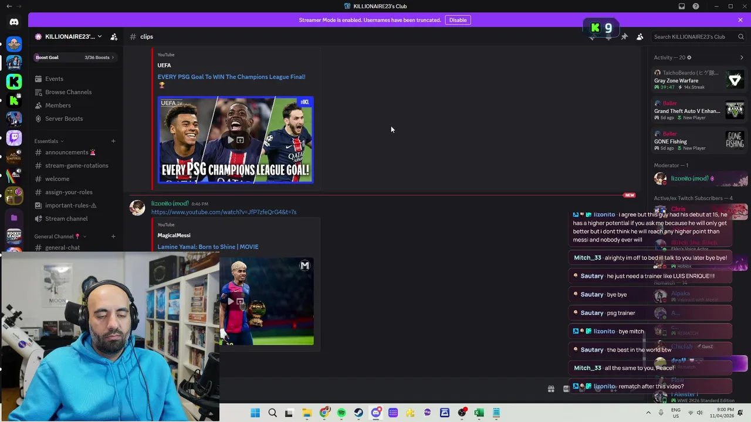Open EVERY PSG Goal video title link
Screen dimensions: 751x422
point(231,77)
